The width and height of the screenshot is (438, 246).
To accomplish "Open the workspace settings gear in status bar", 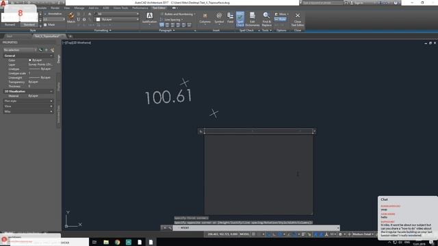I will [340, 234].
